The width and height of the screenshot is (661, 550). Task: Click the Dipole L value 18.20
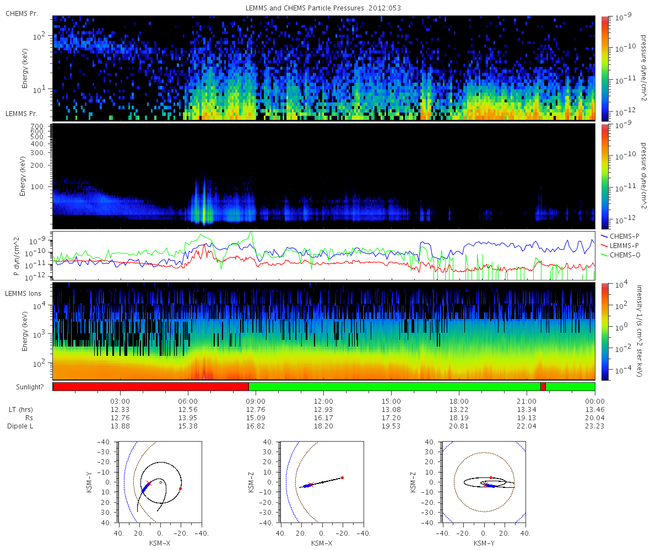(324, 426)
